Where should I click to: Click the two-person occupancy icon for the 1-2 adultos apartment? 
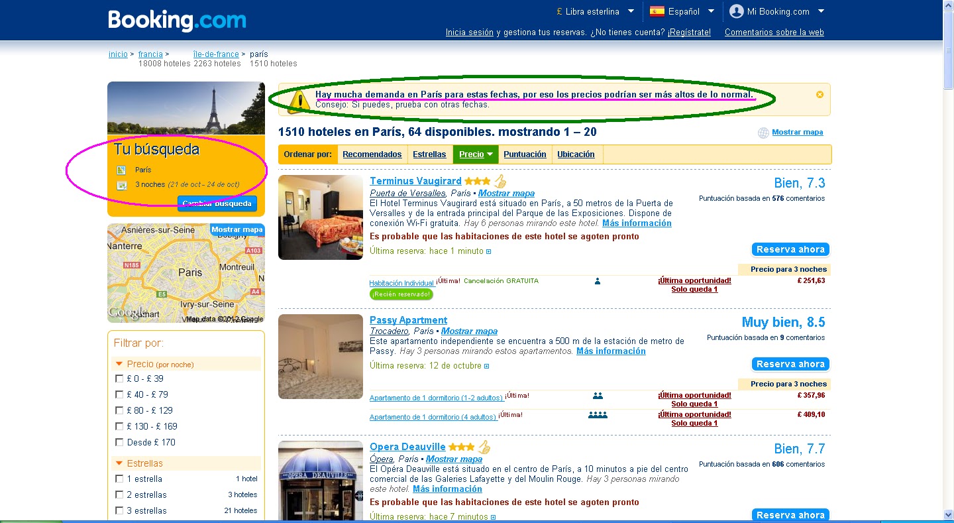point(598,396)
